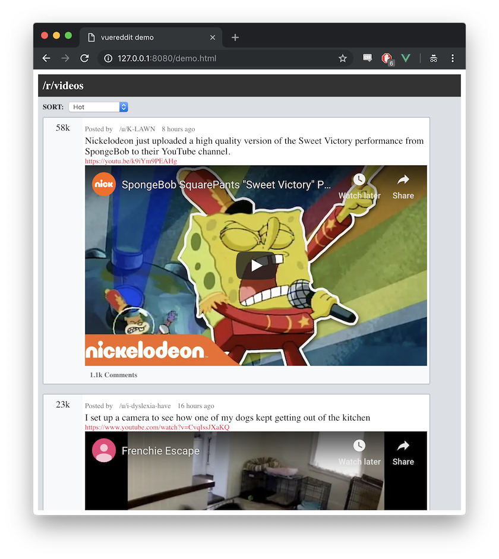Click Watch later on Frenchie Escape video
This screenshot has height=559, width=499.
359,453
